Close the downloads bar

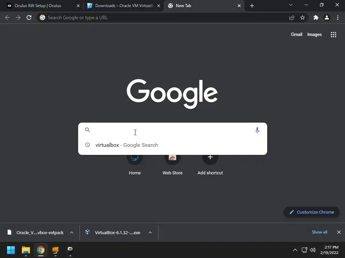[x=339, y=232]
